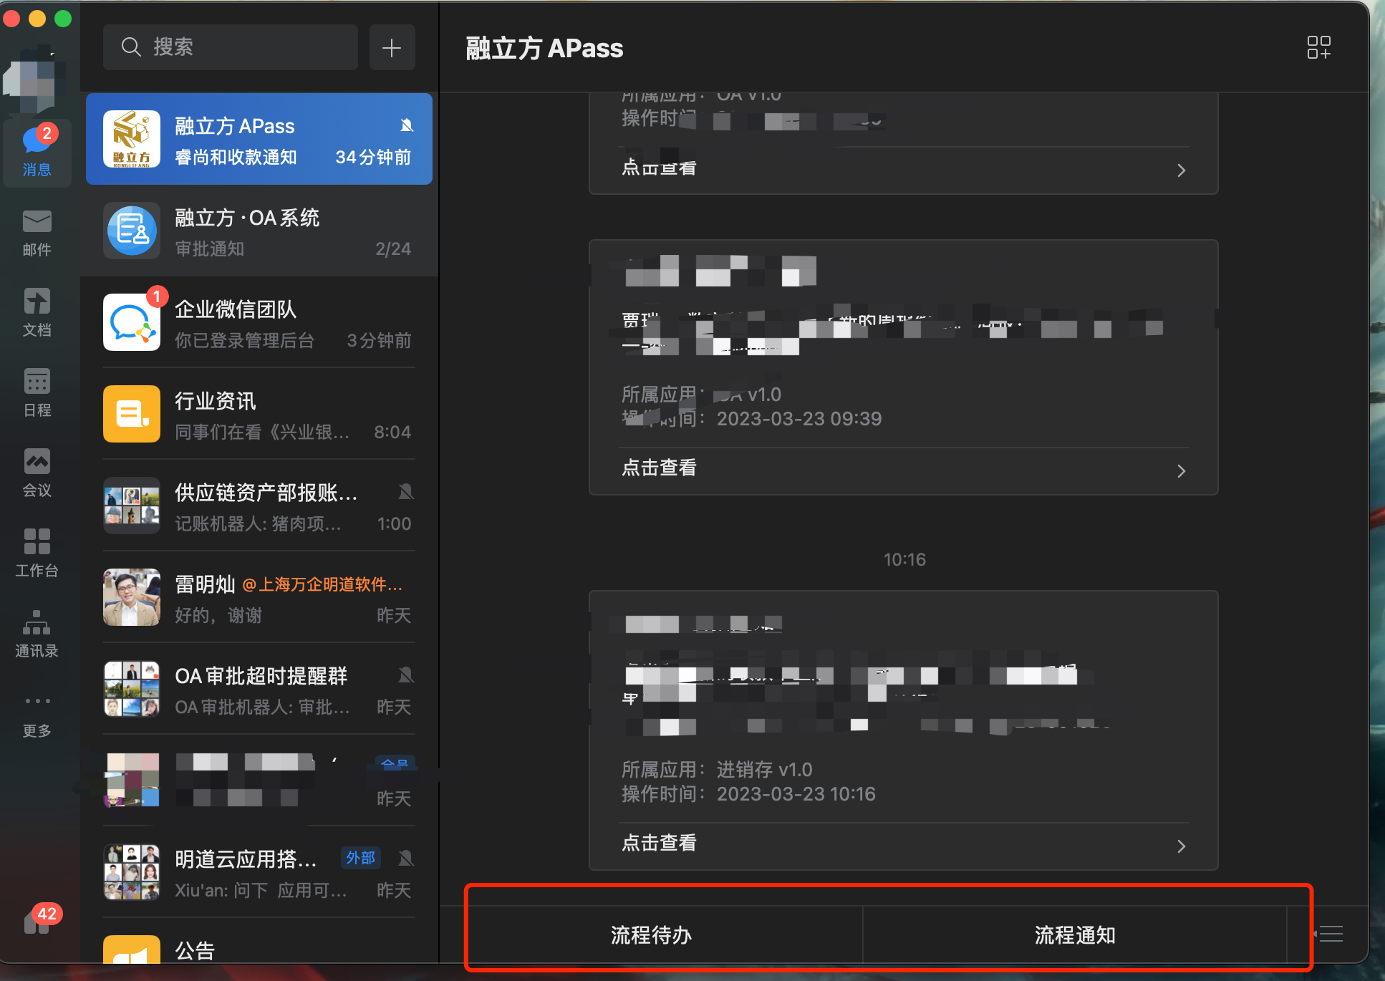Screen dimensions: 1385x981
Task: Click the plus button beside search
Action: pos(392,47)
